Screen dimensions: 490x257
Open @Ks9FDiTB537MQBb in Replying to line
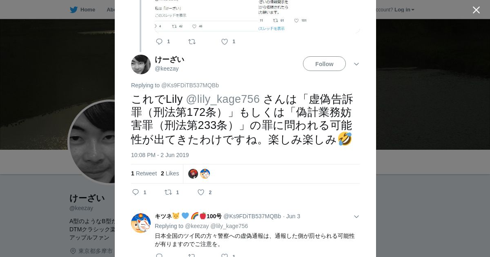(x=190, y=85)
